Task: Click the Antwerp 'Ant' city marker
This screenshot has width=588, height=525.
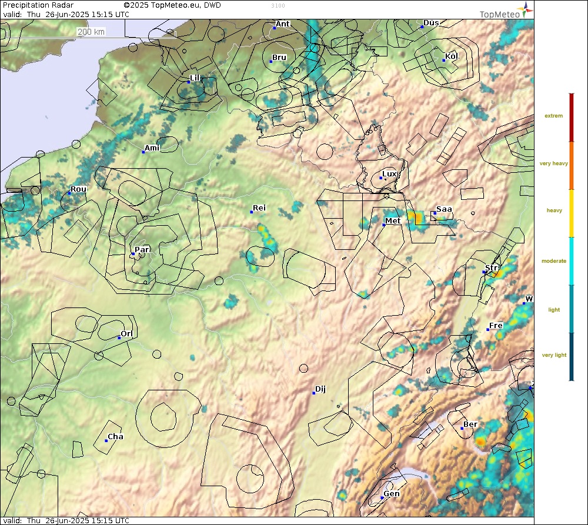Action: [x=275, y=28]
